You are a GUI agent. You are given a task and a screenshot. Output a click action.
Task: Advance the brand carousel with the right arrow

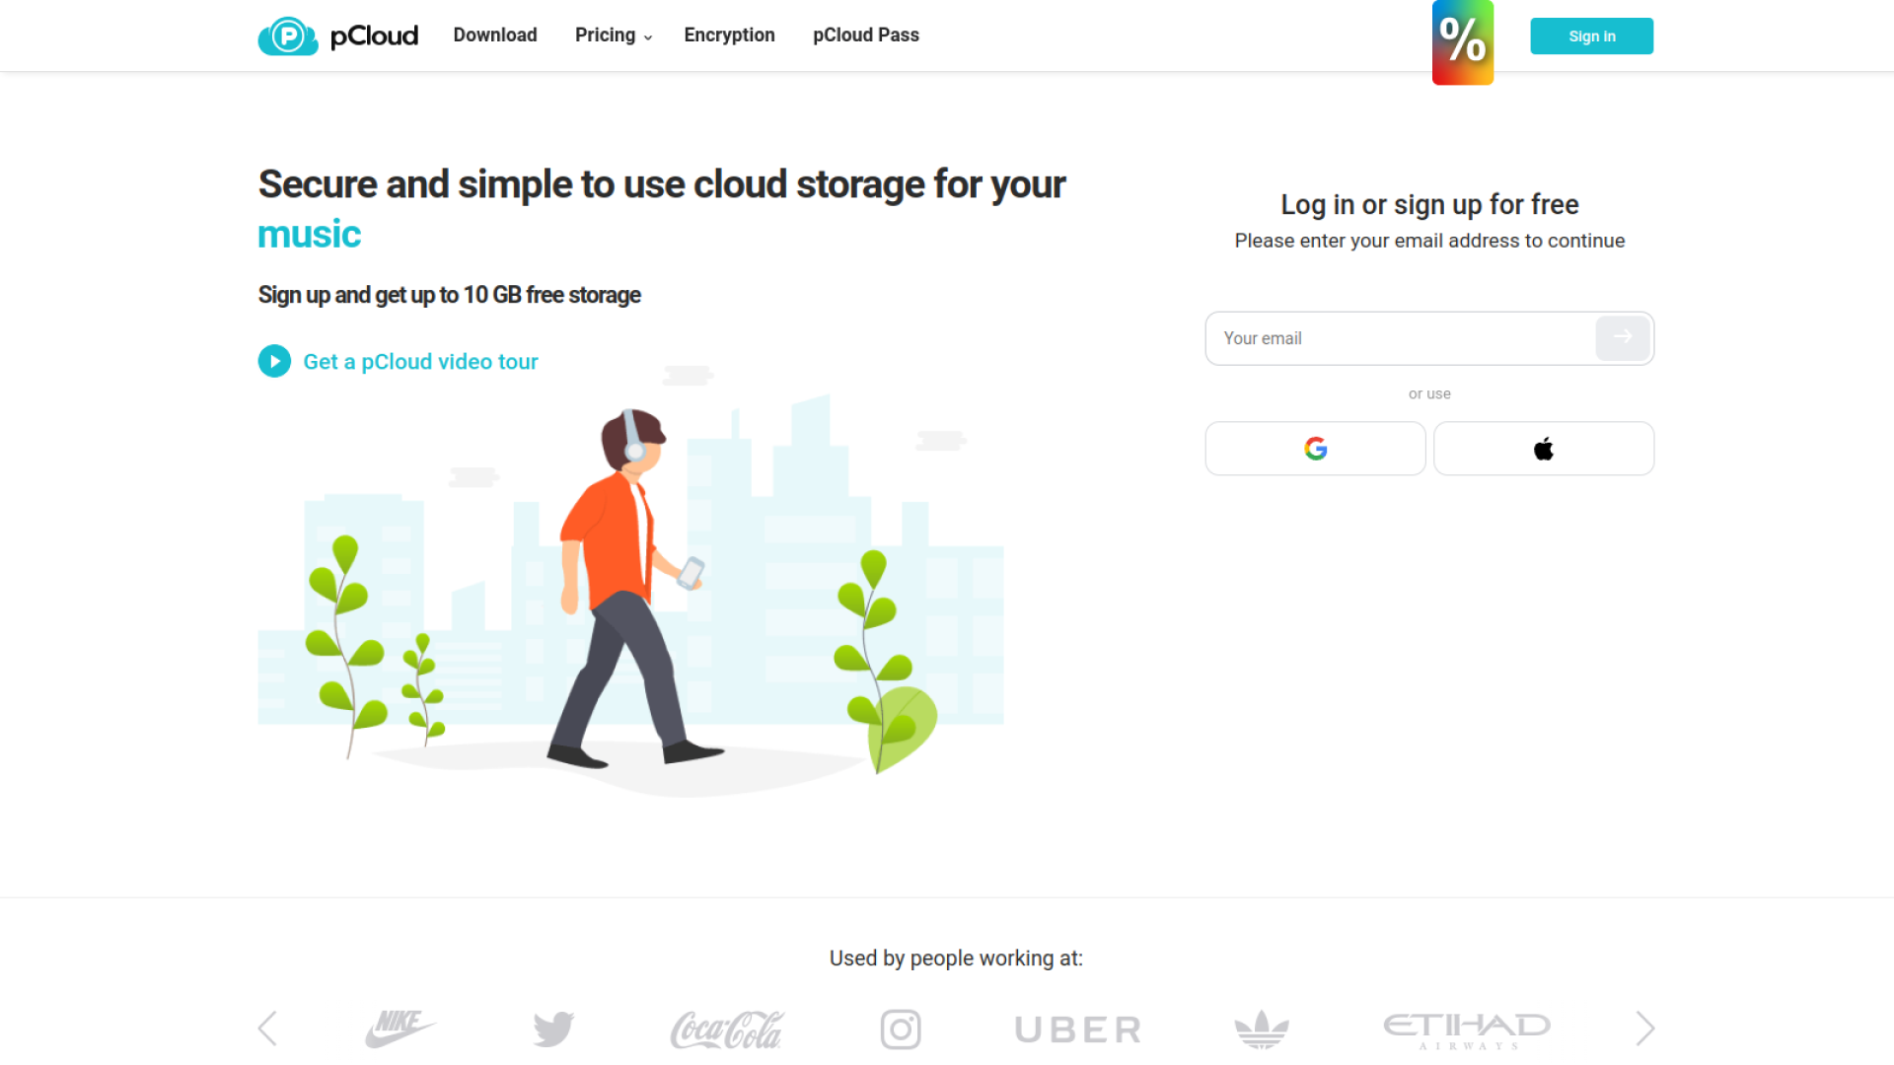1642,1028
